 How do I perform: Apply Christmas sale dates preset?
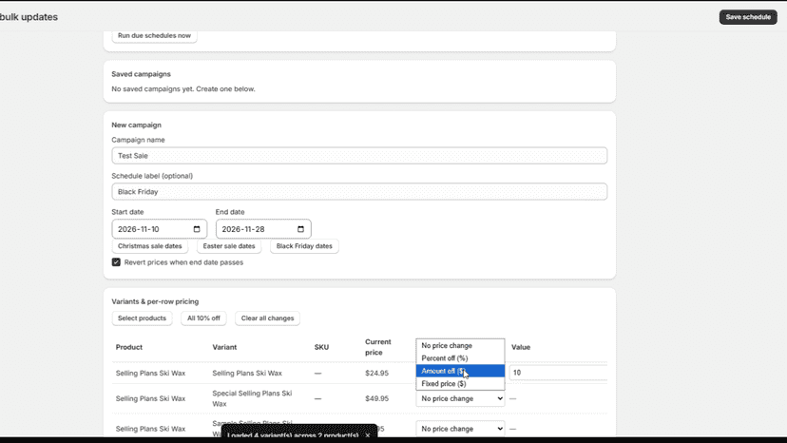(x=149, y=246)
